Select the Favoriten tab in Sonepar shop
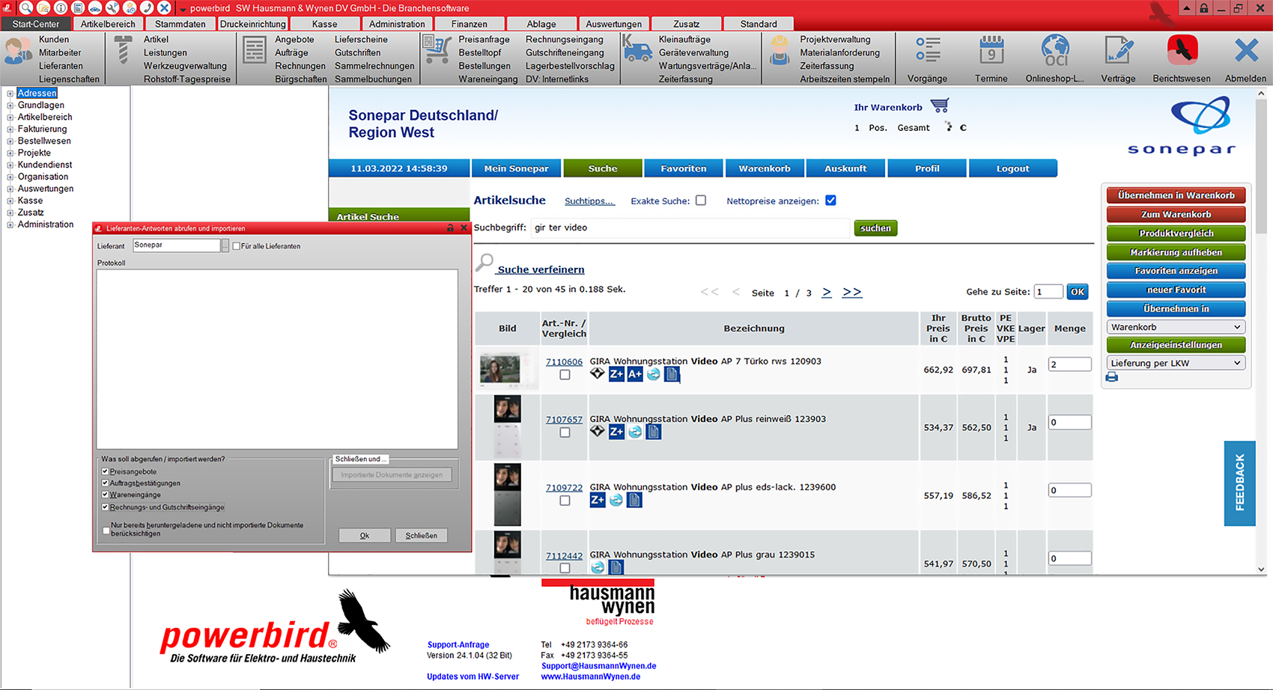 684,168
